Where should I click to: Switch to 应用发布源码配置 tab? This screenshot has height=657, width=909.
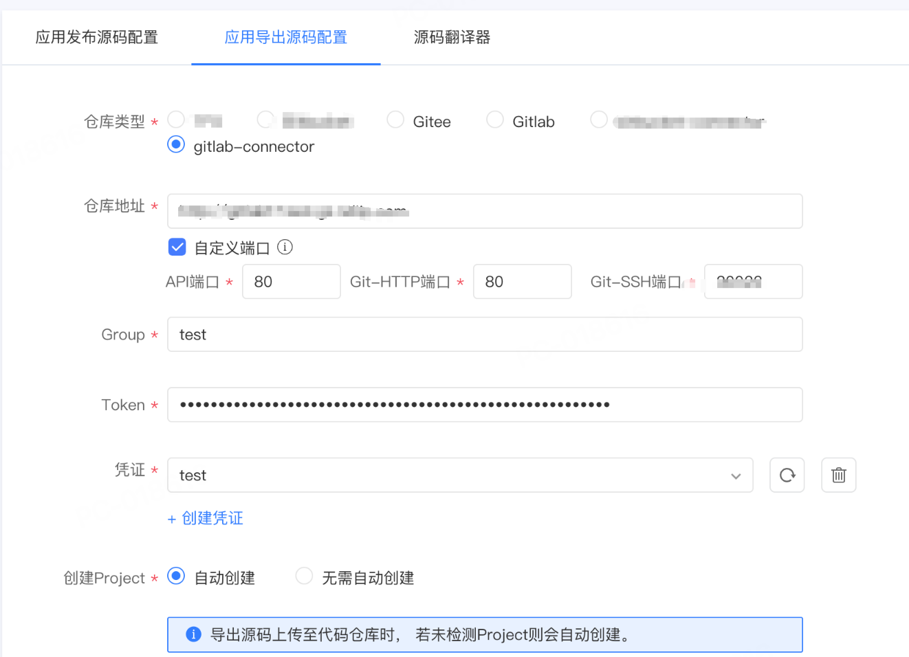pos(97,37)
